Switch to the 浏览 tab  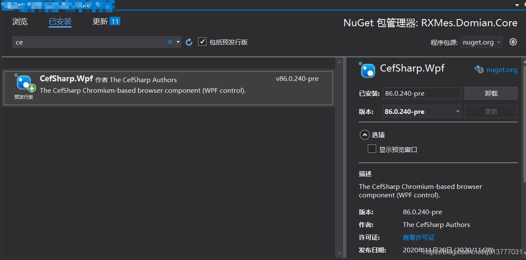click(x=19, y=22)
